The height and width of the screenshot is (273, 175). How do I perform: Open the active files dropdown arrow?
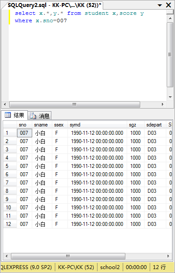(160, 5)
